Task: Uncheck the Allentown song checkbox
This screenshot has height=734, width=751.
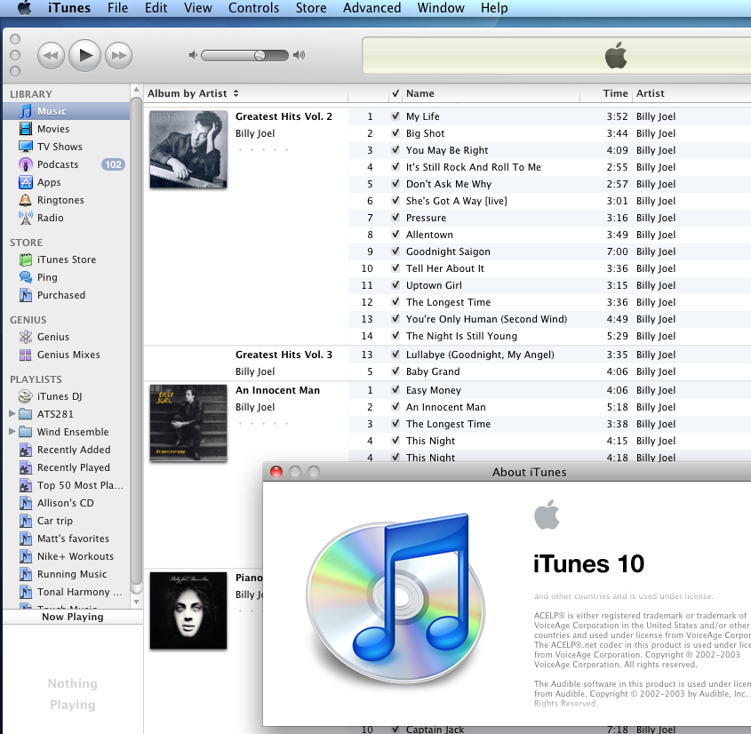Action: 395,234
